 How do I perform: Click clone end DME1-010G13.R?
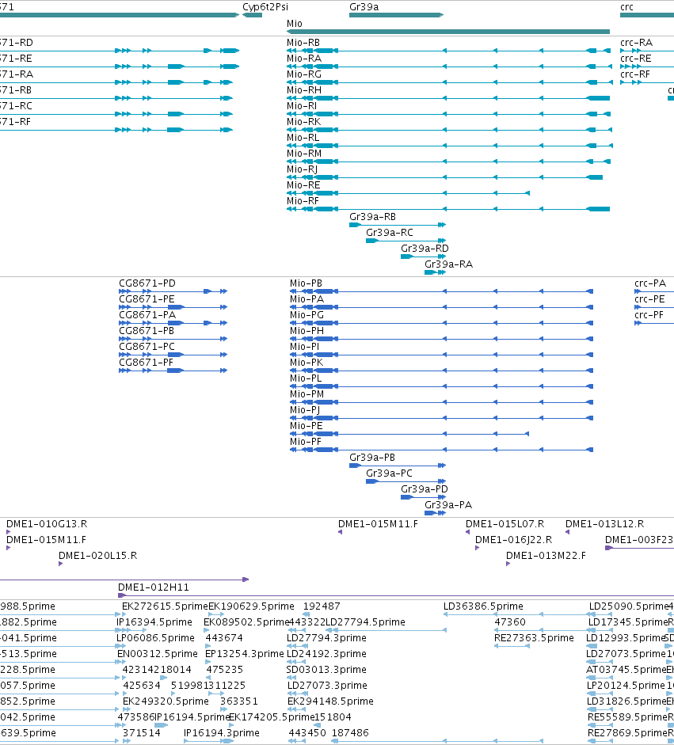click(x=47, y=524)
